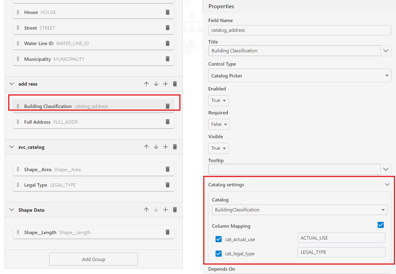The height and width of the screenshot is (274, 396).
Task: Delete the svc_catalog group
Action: pyautogui.click(x=175, y=147)
